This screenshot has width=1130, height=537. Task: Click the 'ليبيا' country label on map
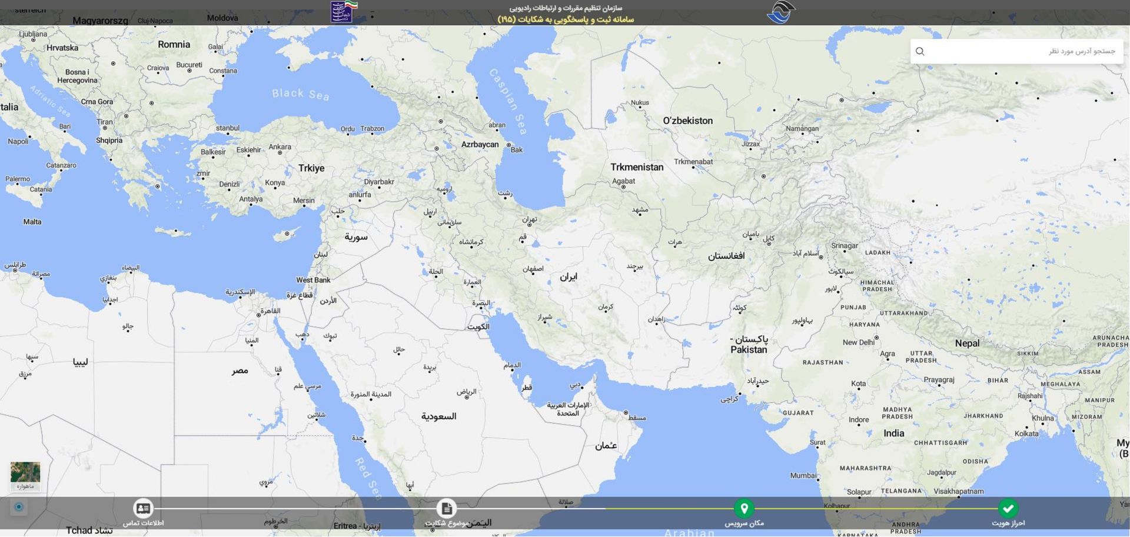[81, 362]
